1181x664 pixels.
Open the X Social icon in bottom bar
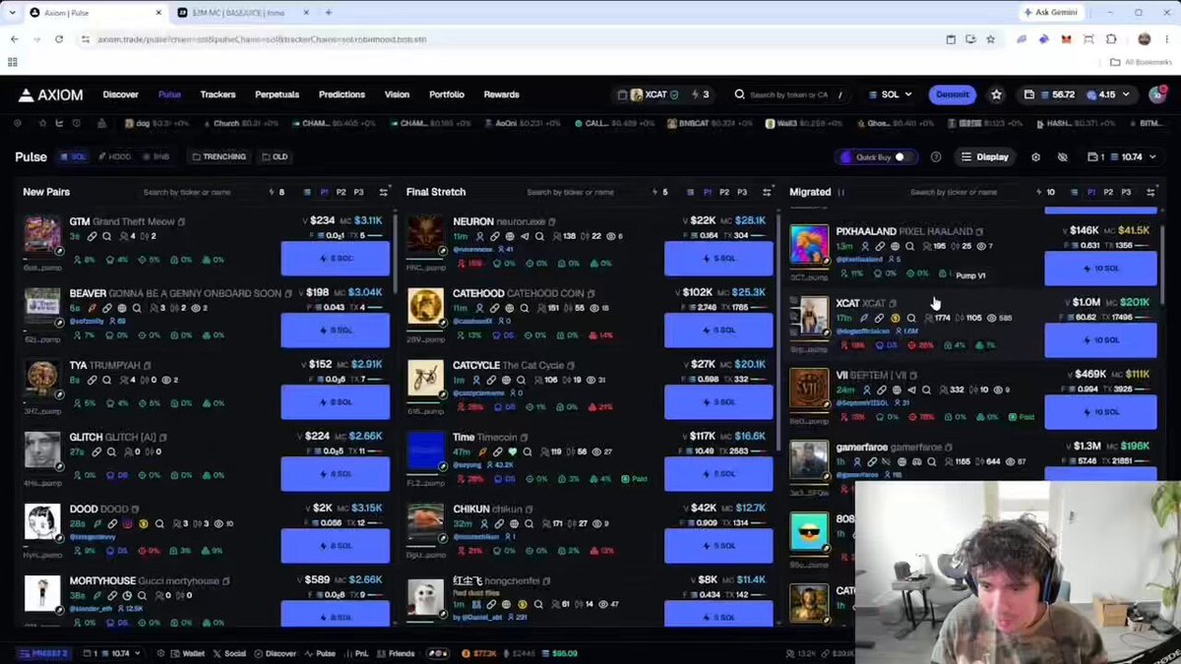[x=228, y=653]
